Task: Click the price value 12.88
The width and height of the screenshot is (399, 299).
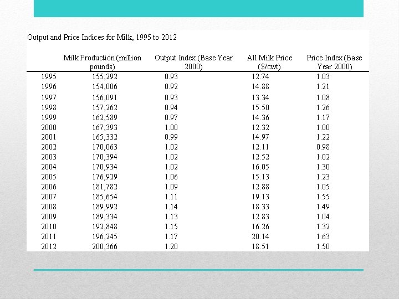Action: coord(260,187)
